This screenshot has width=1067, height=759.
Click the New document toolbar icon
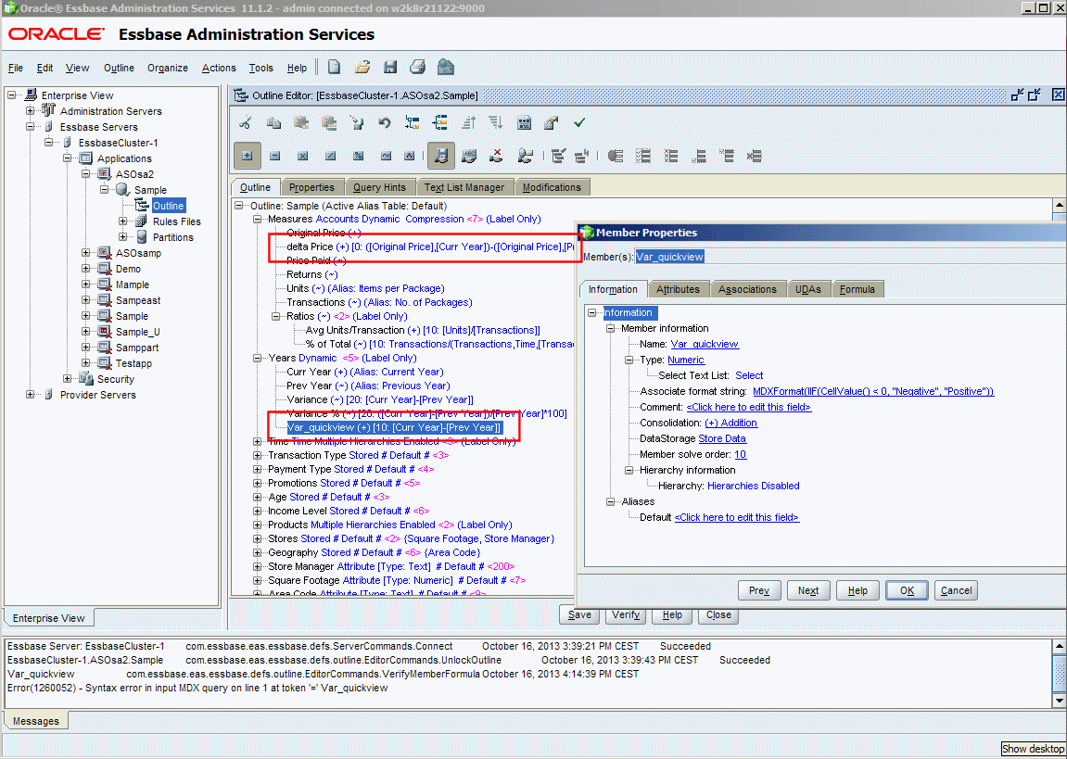334,67
